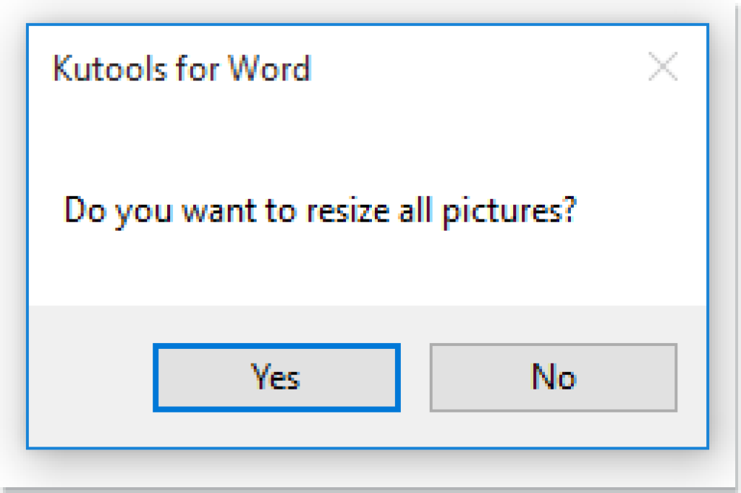Select the highlighted default Yes button
Viewport: 741px width, 493px height.
[276, 378]
